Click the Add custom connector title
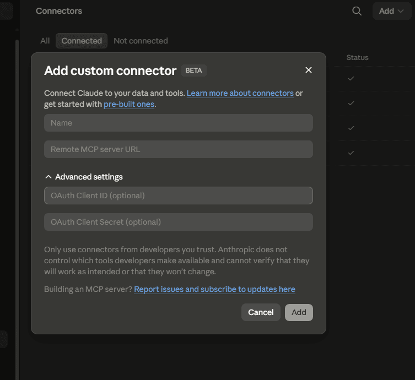415x380 pixels. (x=110, y=70)
